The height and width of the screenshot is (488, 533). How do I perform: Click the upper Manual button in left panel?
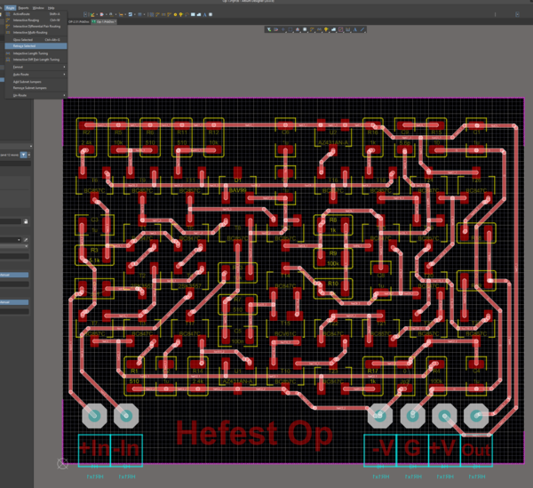point(14,275)
